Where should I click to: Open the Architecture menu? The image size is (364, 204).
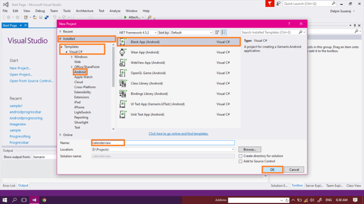click(x=85, y=11)
